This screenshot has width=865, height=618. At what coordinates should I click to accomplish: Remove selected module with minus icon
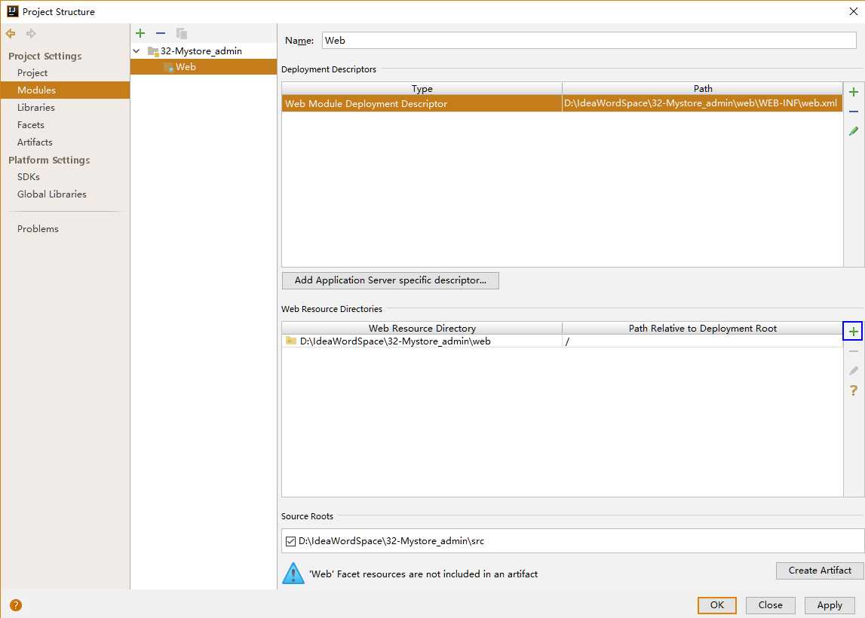pos(161,33)
